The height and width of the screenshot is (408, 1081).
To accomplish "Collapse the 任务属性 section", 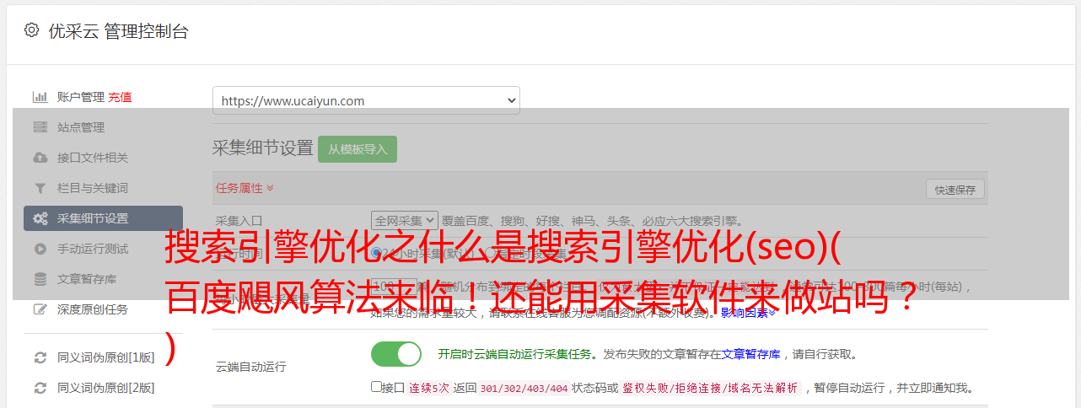I will coord(245,187).
